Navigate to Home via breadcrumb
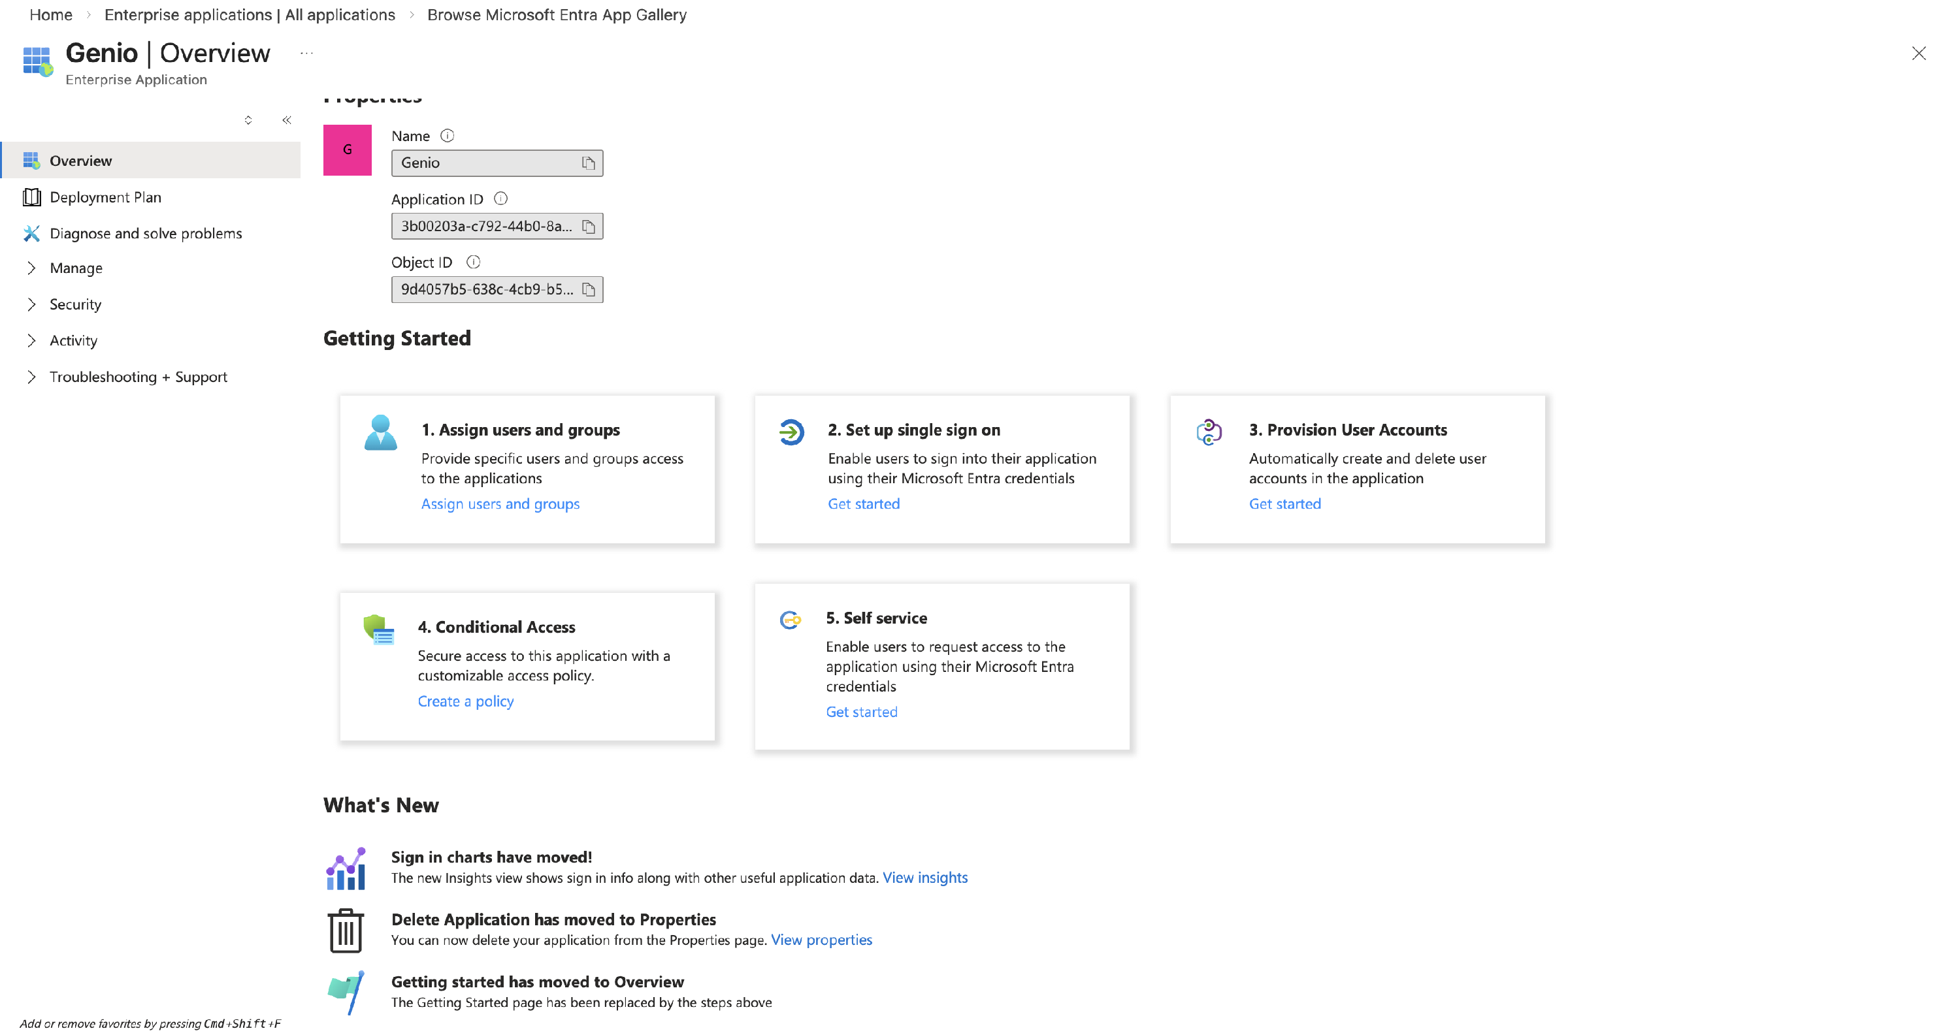The width and height of the screenshot is (1960, 1035). coord(50,14)
